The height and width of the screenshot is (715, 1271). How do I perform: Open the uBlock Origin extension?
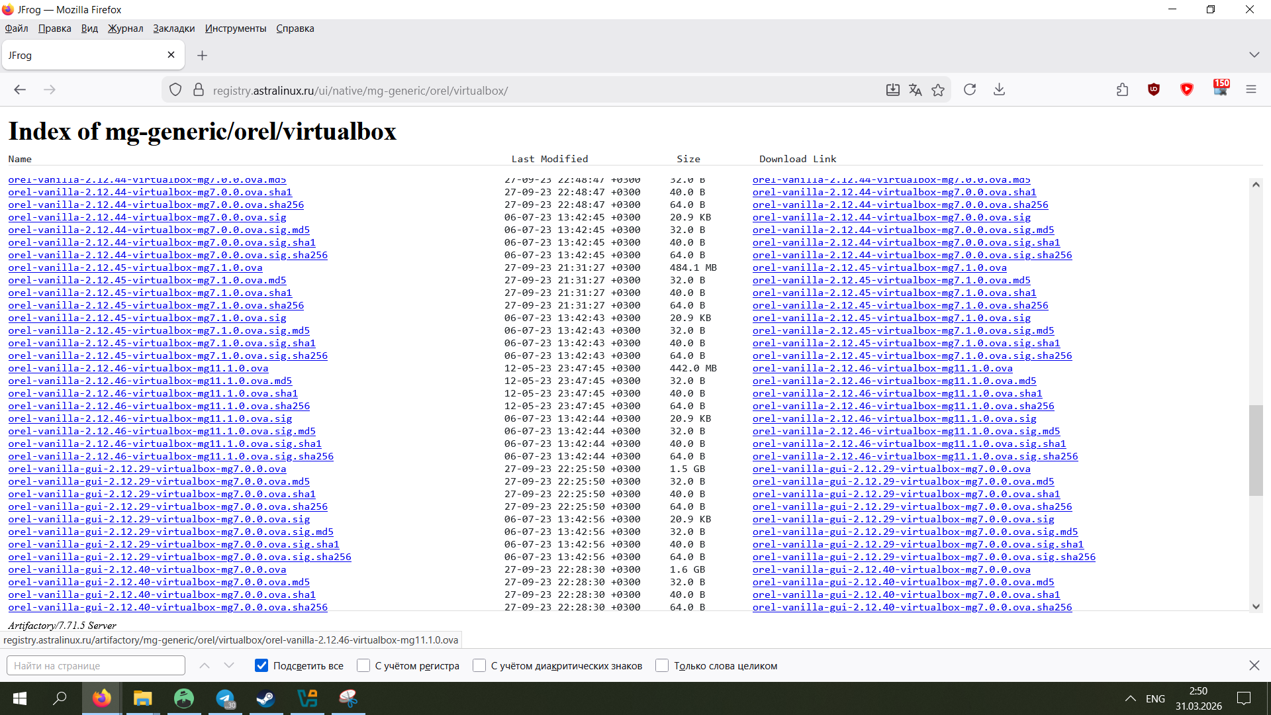1154,90
